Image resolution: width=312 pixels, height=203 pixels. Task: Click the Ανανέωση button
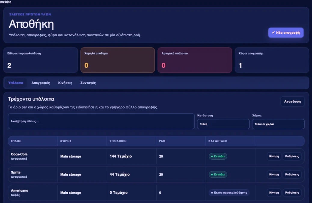point(292,102)
